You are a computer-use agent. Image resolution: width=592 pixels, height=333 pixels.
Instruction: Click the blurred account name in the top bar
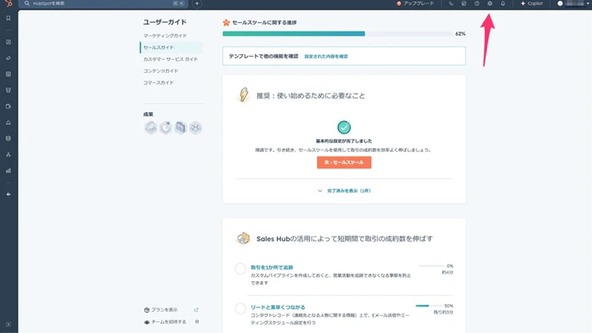pos(574,3)
